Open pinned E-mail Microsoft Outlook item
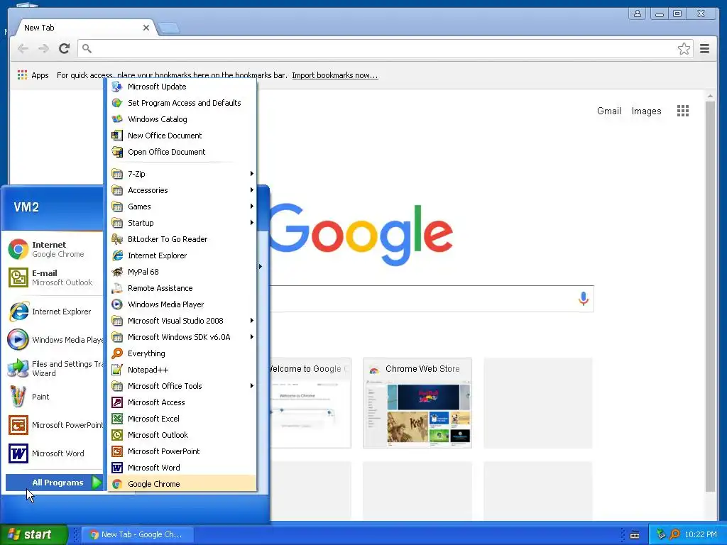Viewport: 727px width, 545px height. (54, 277)
